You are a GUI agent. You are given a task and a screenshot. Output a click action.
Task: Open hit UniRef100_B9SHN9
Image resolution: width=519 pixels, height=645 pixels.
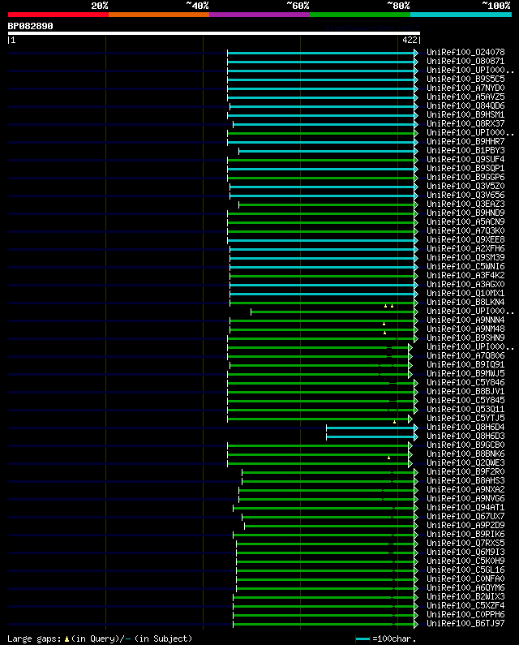pyautogui.click(x=465, y=338)
